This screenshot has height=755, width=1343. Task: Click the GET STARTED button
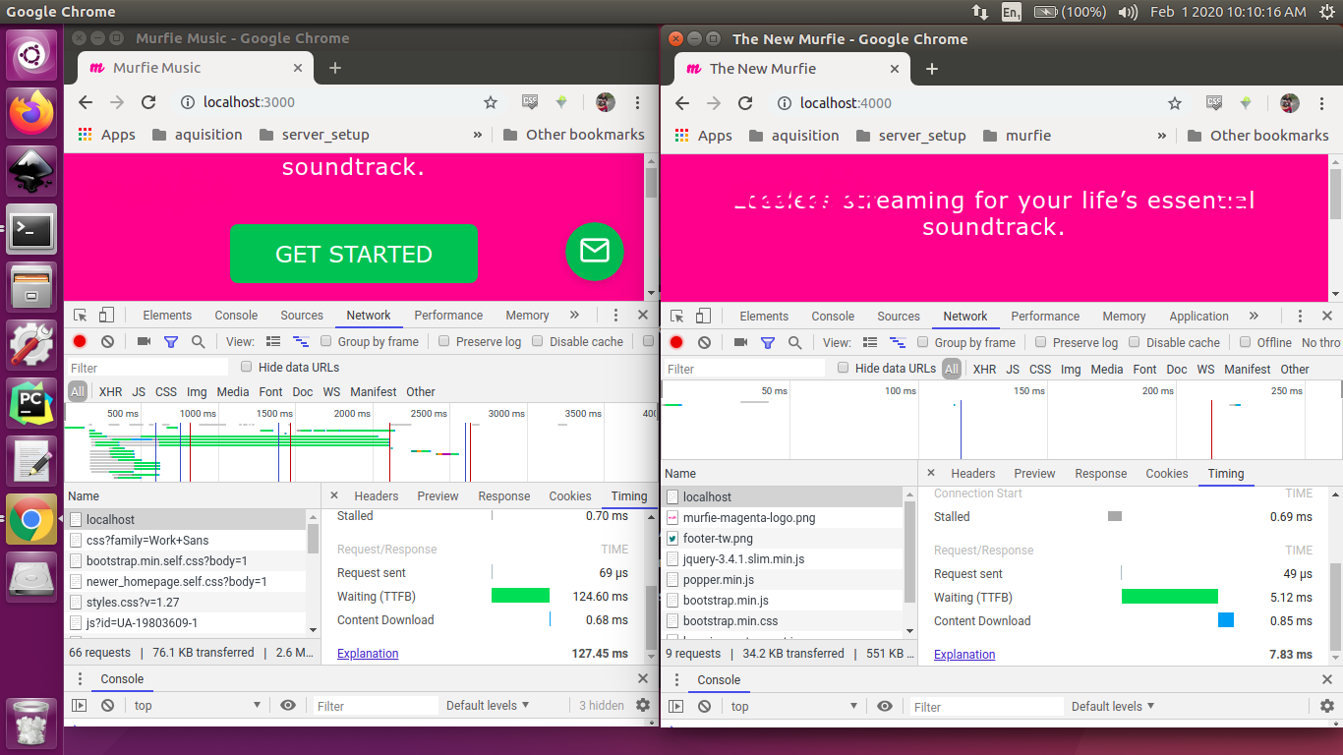(x=354, y=254)
